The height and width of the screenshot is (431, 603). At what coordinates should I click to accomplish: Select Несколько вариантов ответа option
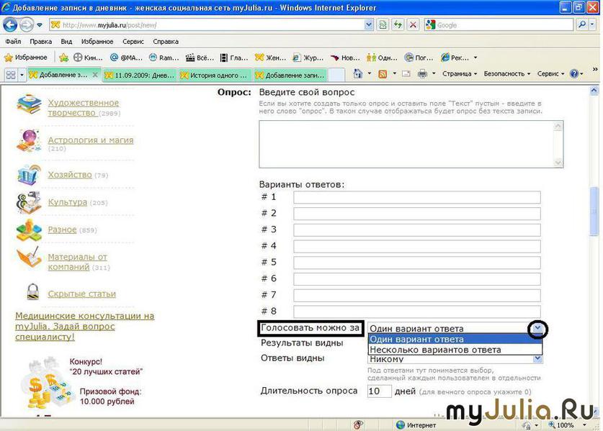[435, 350]
